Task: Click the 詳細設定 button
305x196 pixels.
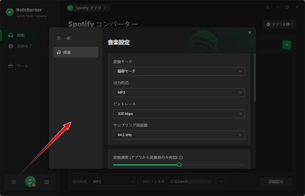Action: pyautogui.click(x=276, y=182)
